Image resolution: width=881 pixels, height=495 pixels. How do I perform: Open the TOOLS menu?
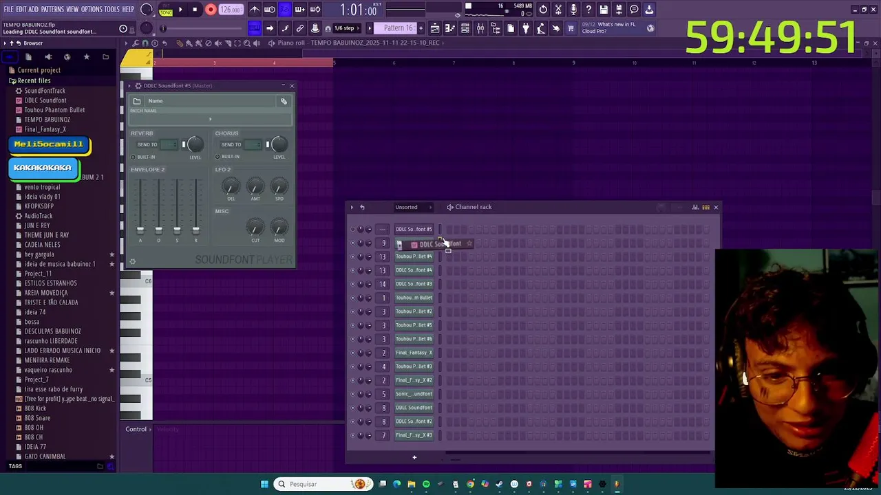click(112, 9)
